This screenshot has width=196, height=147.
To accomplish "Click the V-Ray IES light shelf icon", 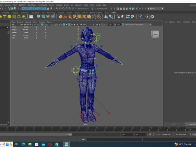I will click(19, 17).
